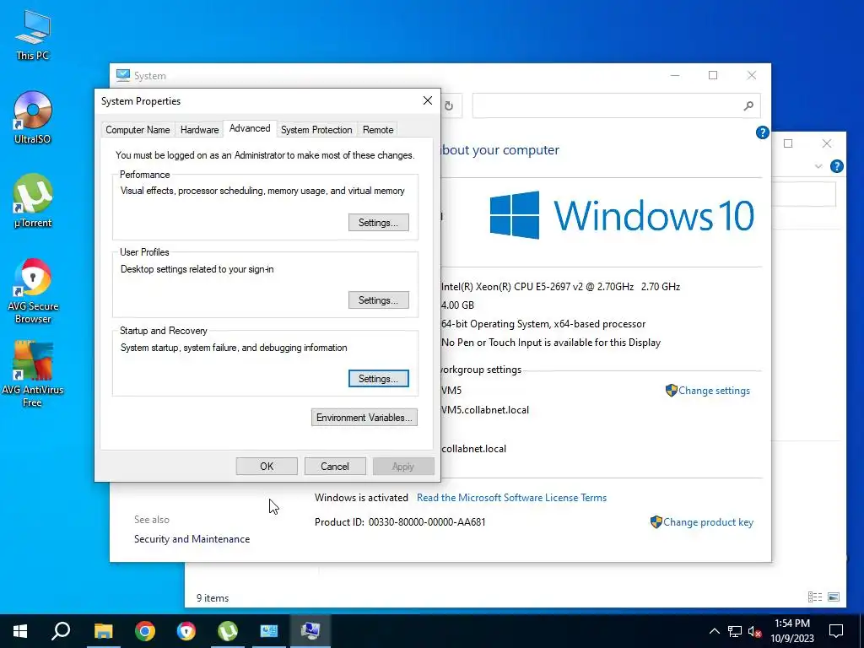Click the Windows 10 logo

[622, 215]
